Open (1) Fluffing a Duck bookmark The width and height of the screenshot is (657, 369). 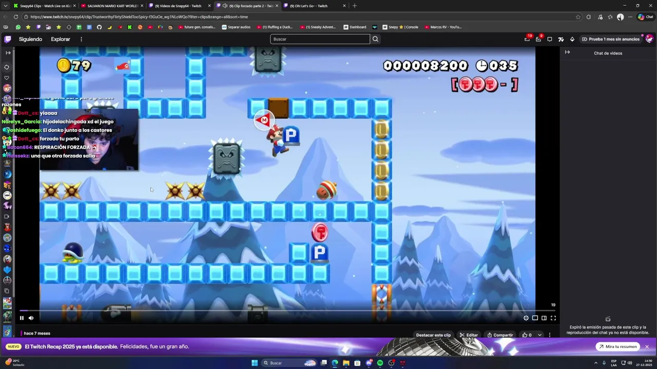[274, 27]
